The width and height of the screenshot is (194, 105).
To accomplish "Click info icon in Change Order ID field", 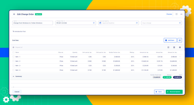I will (x=94, y=23).
